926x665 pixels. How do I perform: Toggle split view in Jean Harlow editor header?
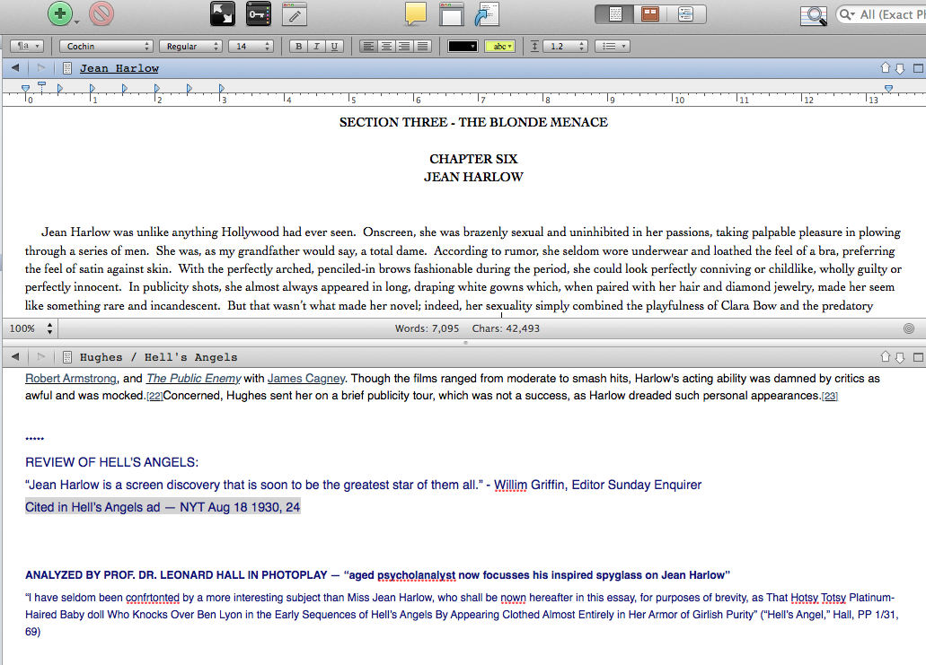click(x=918, y=68)
